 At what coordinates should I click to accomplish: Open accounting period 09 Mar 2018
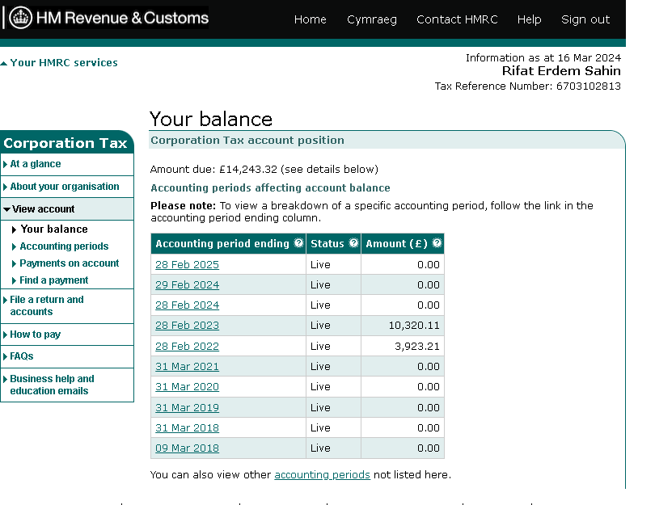tap(187, 448)
